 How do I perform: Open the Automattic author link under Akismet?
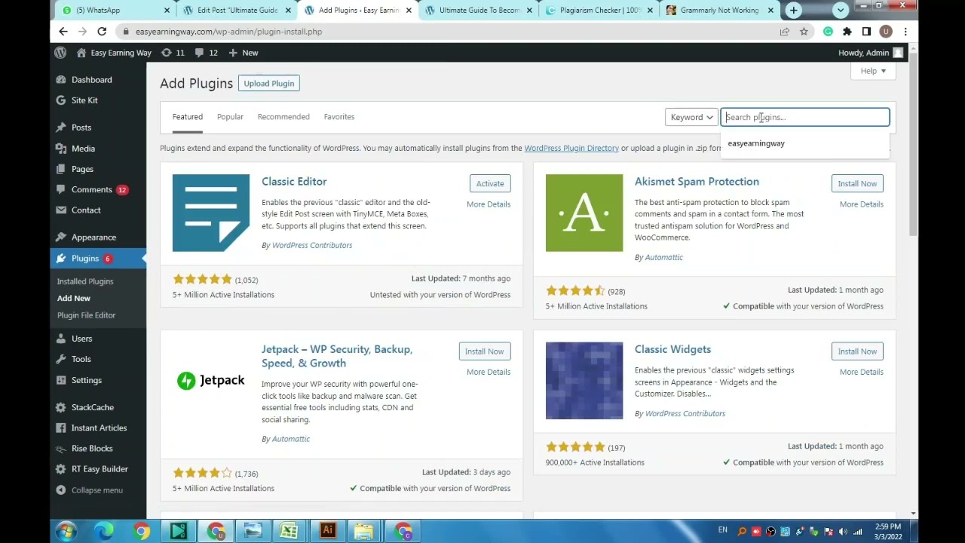[663, 257]
